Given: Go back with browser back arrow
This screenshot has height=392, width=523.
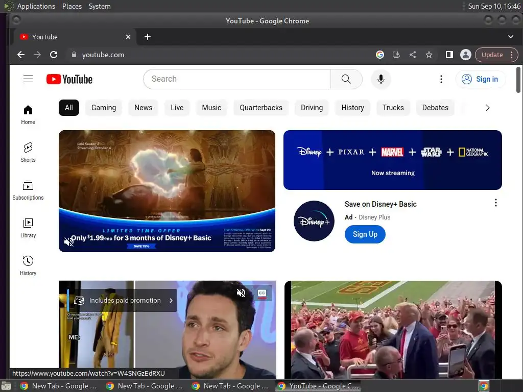Looking at the screenshot, I should pyautogui.click(x=21, y=55).
